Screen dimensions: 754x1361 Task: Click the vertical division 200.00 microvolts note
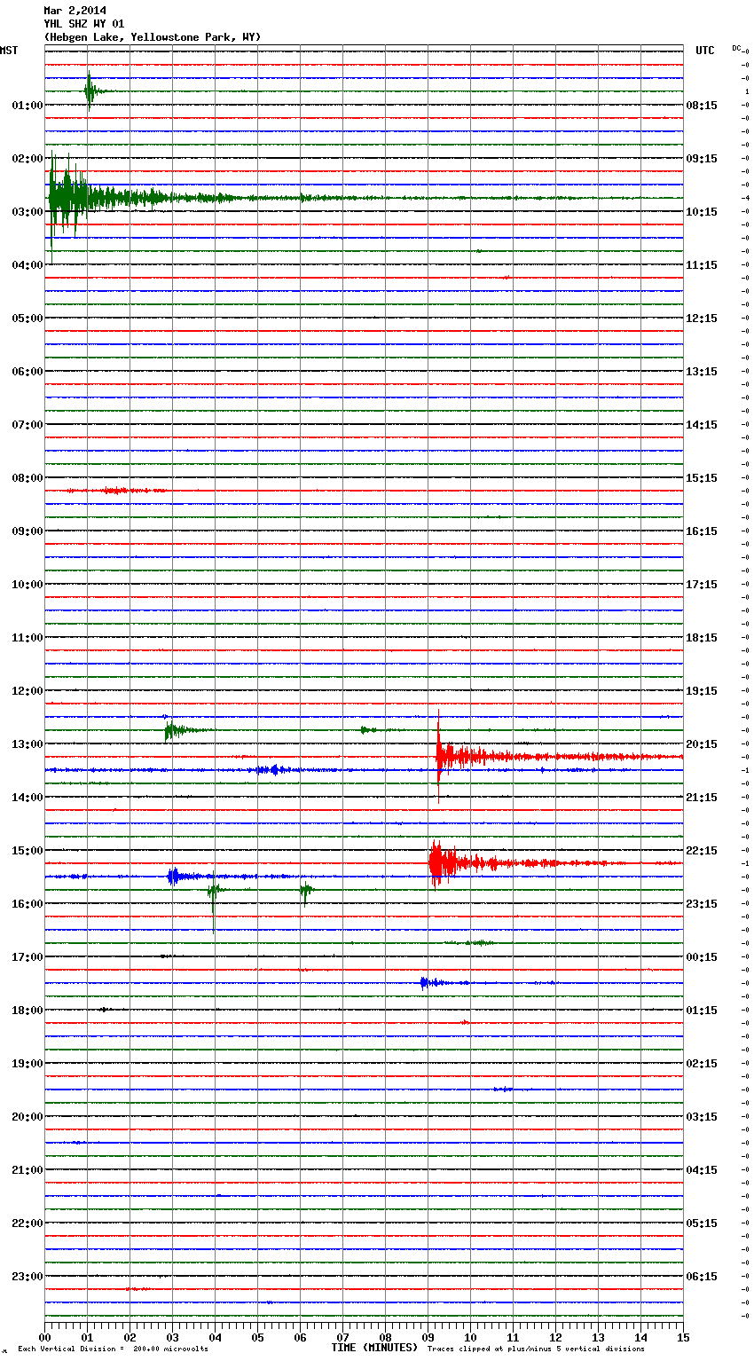[x=113, y=1349]
